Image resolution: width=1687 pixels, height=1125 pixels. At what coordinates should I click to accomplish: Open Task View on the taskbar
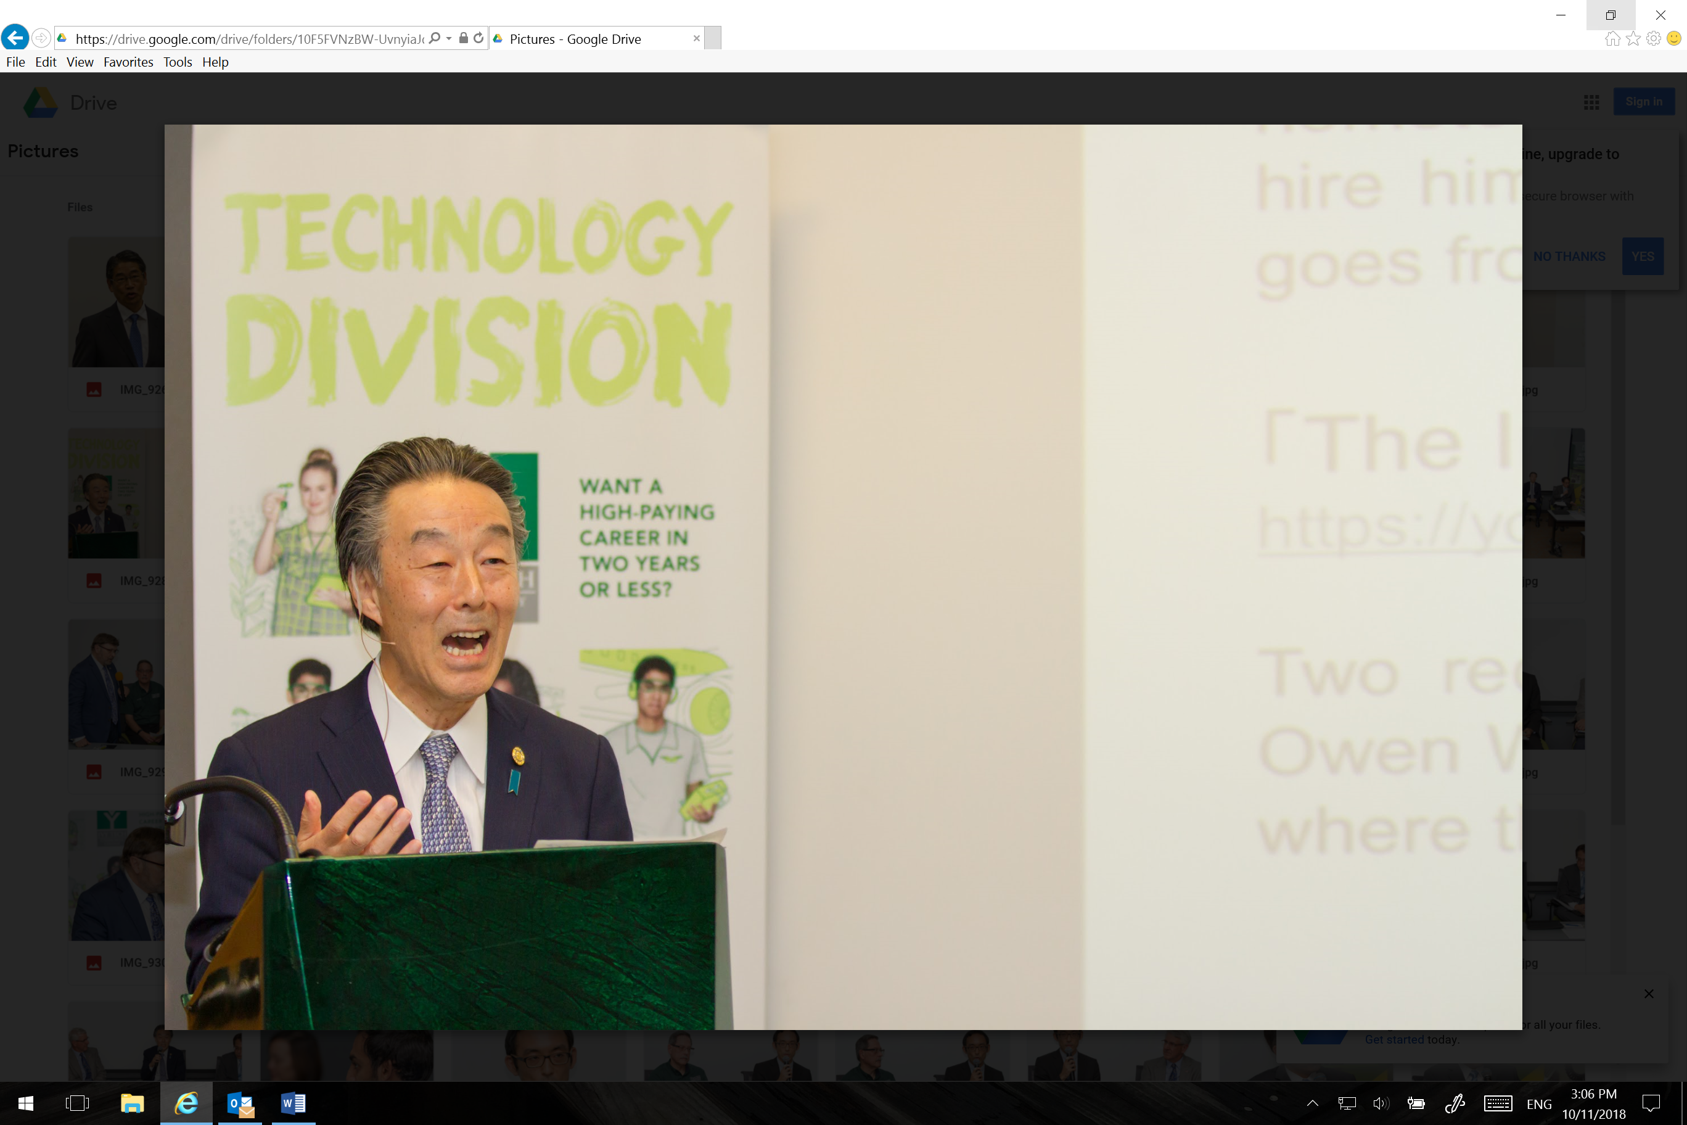click(78, 1103)
